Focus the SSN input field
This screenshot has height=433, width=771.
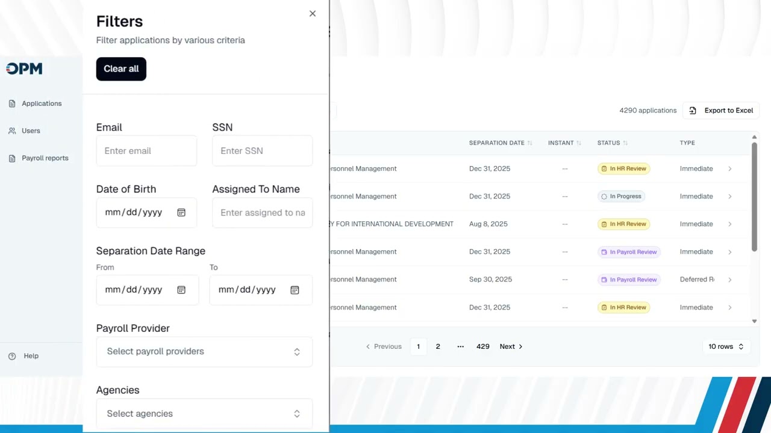point(262,151)
